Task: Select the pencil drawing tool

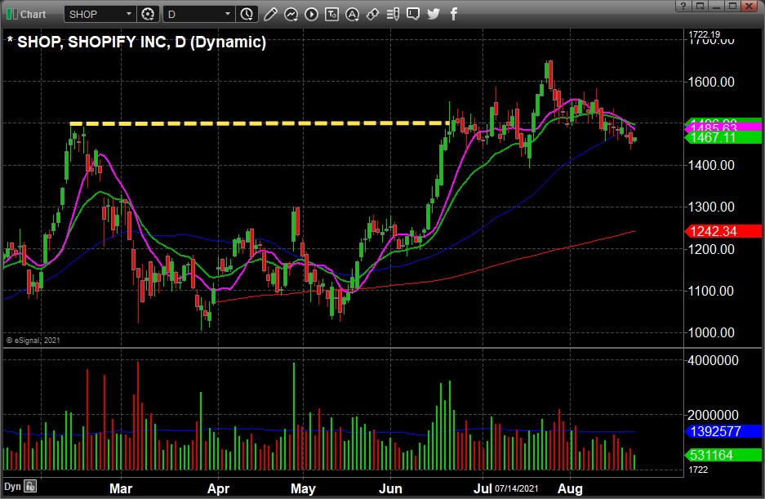Action: [270, 14]
